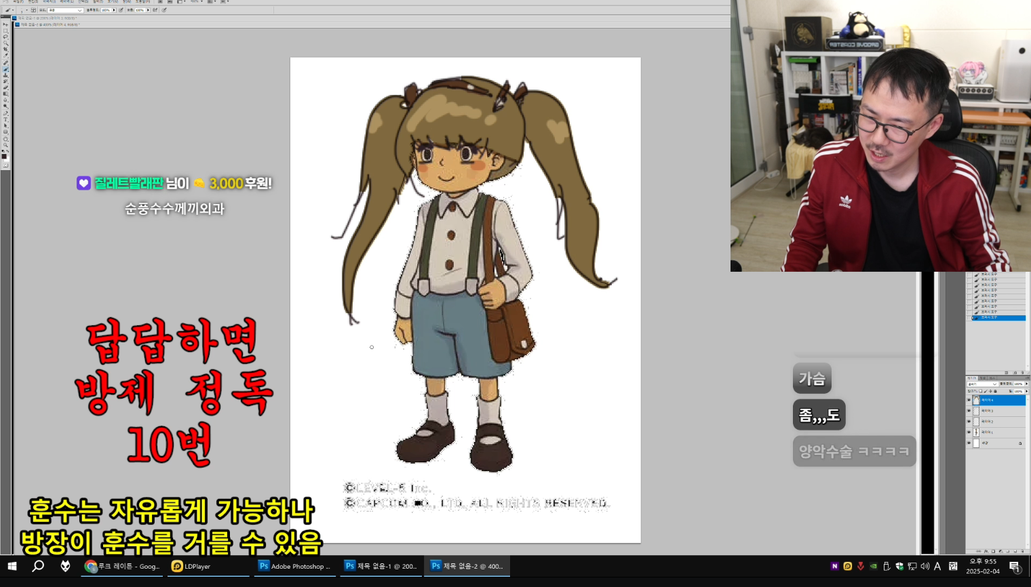Viewport: 1031px width, 587px height.
Task: Click the foreground color swatch
Action: pyautogui.click(x=3, y=156)
